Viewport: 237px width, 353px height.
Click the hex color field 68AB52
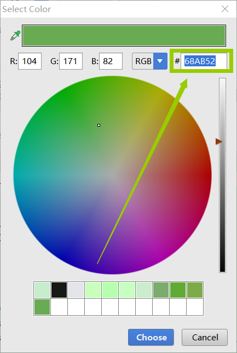tap(204, 61)
